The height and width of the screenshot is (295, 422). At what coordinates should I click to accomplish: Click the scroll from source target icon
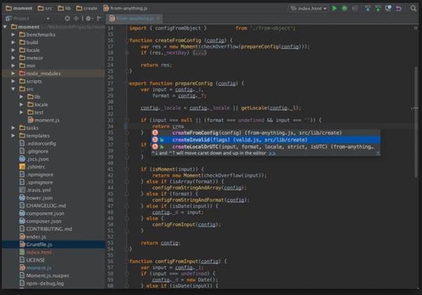(67, 18)
